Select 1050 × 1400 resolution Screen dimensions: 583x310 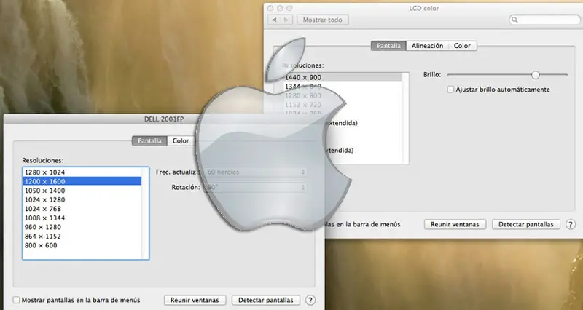(82, 191)
